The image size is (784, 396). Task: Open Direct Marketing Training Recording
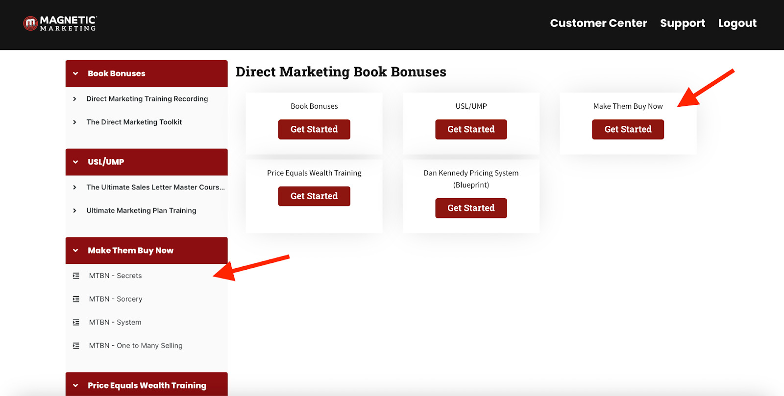(147, 99)
